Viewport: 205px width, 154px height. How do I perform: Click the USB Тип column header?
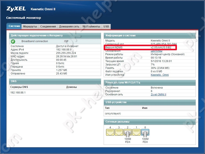click(x=107, y=108)
